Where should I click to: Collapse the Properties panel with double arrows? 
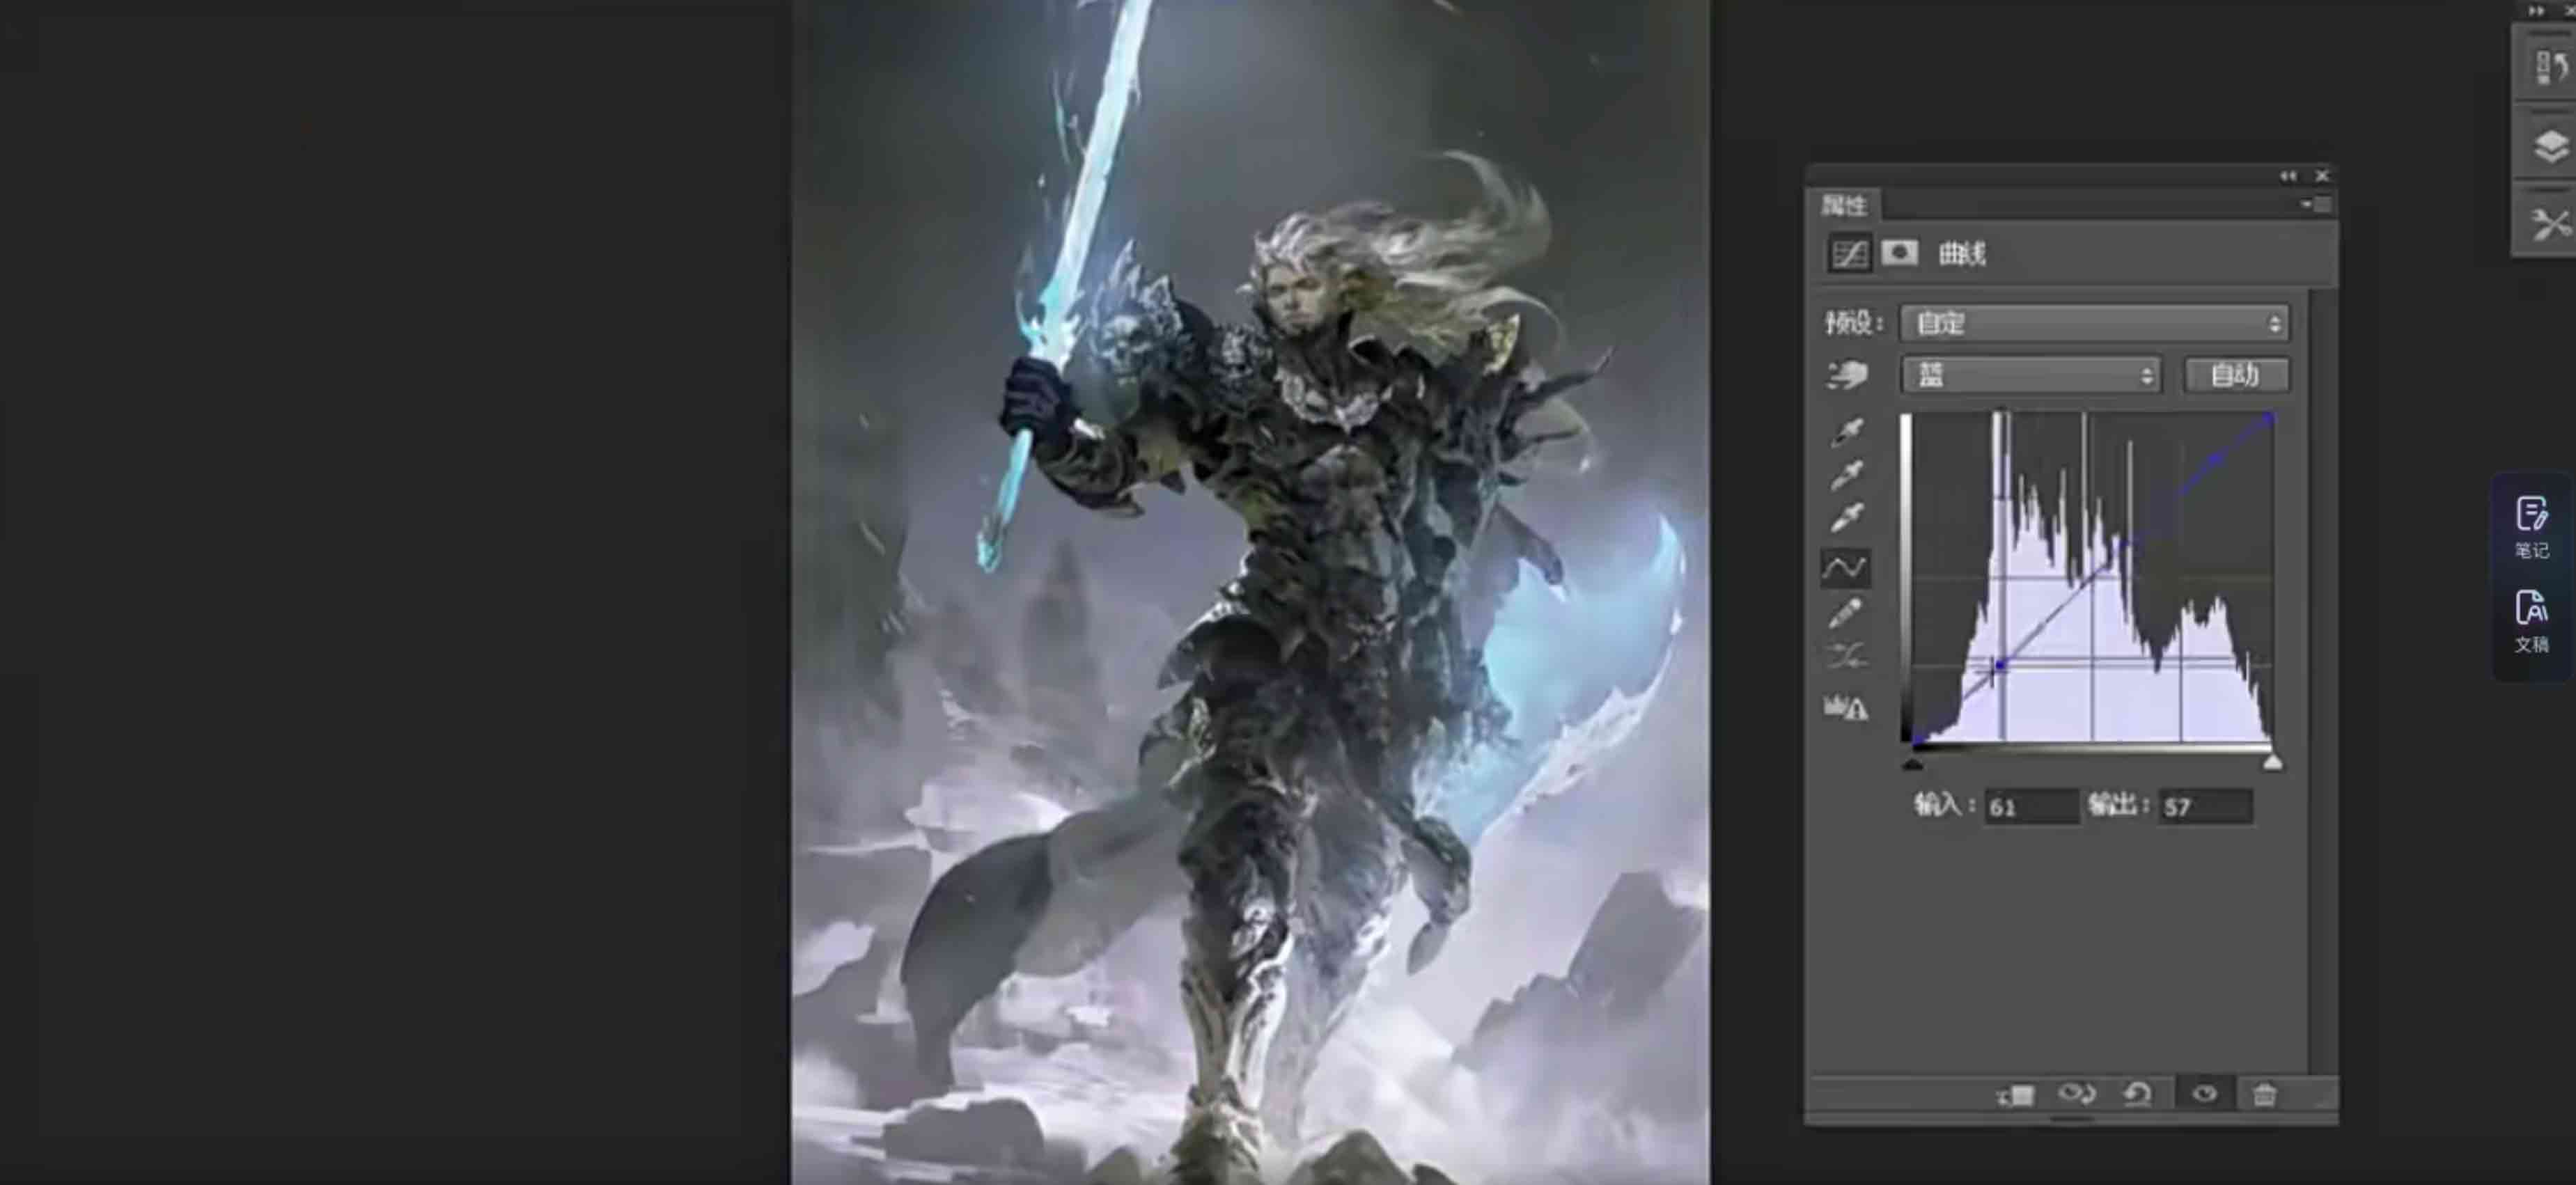2289,176
